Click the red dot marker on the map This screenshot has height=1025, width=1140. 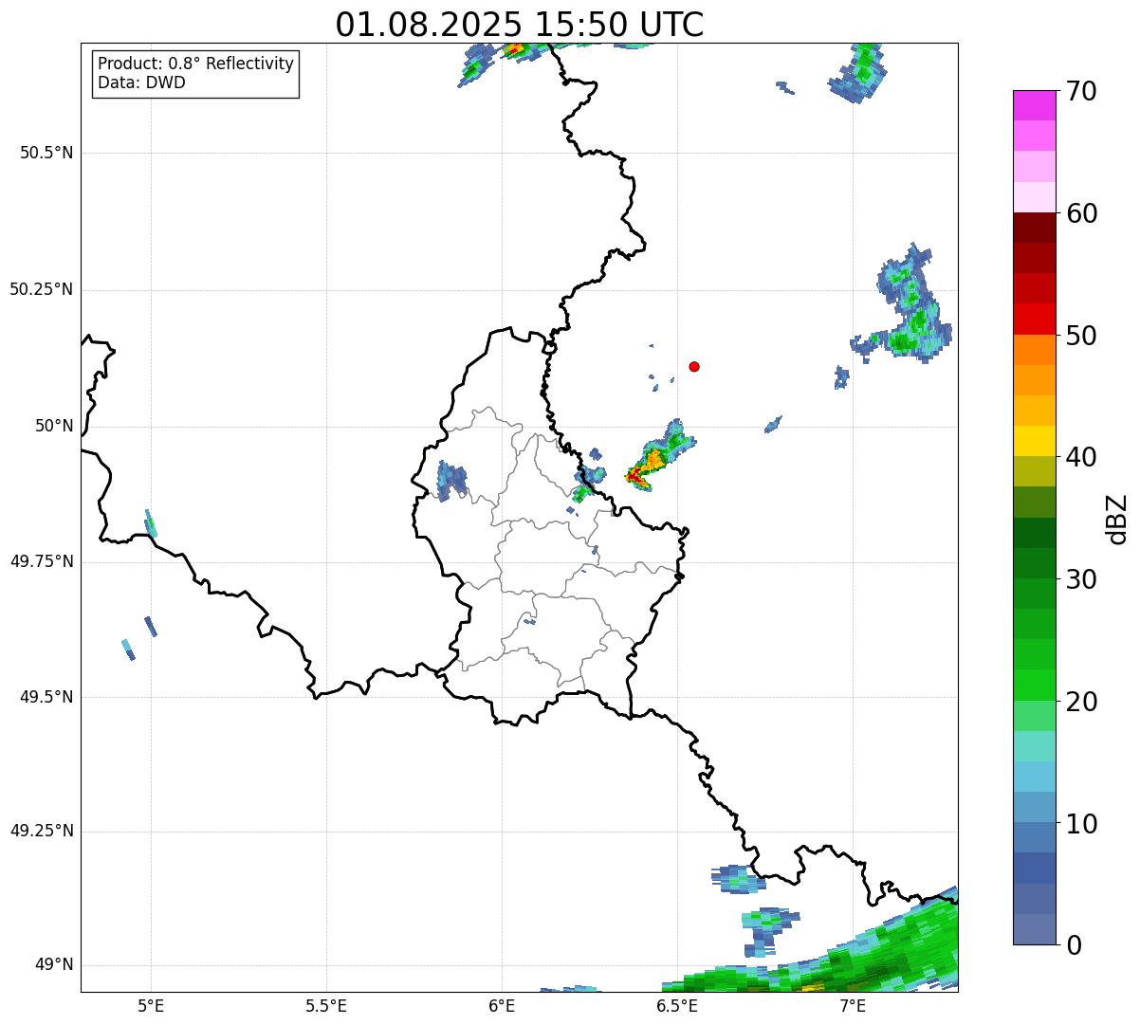point(694,366)
